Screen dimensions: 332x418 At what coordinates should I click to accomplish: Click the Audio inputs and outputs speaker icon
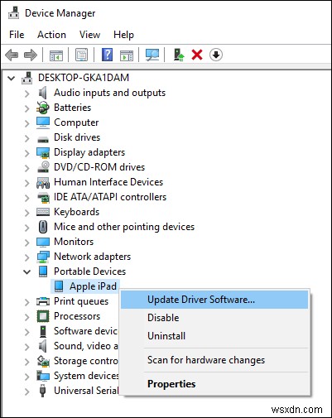[x=42, y=93]
